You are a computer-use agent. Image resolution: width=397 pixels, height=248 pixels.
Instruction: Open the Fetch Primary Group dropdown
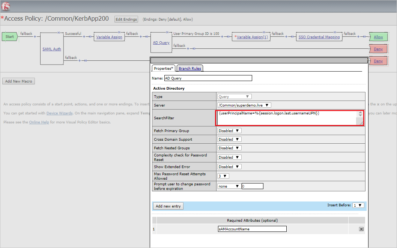pyautogui.click(x=229, y=131)
